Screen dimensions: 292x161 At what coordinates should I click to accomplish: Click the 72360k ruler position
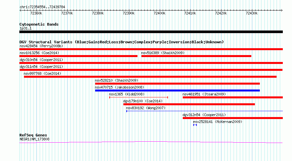tap(36, 13)
